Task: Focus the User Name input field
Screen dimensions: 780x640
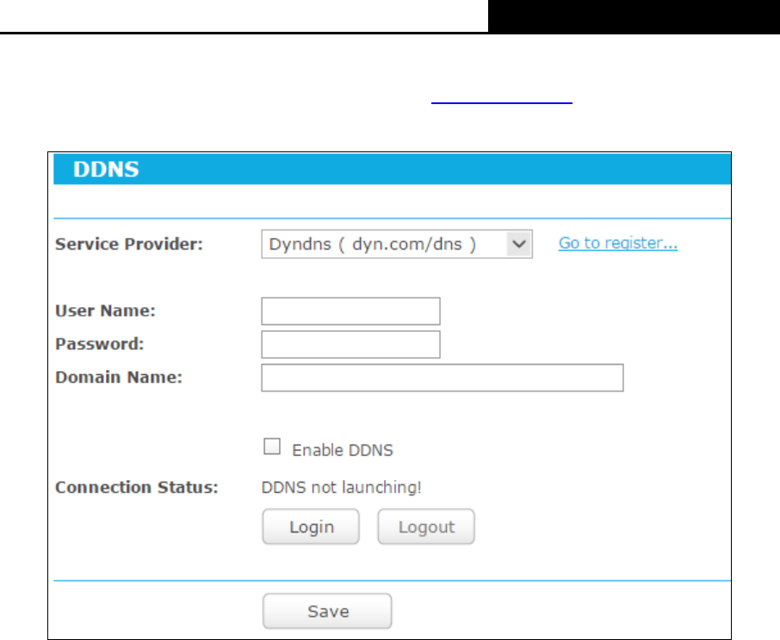Action: [350, 311]
